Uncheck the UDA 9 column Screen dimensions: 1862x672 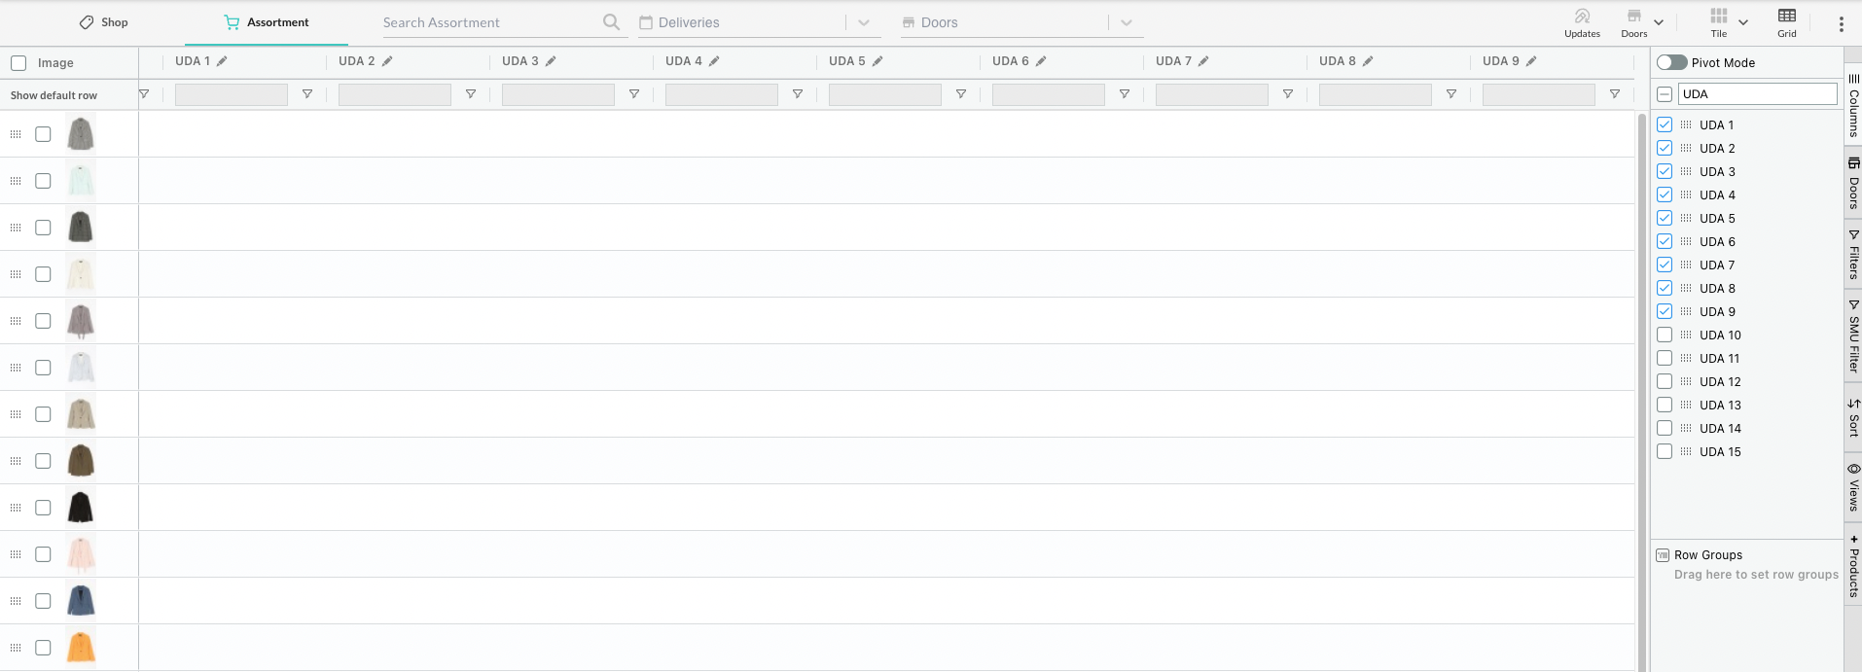point(1665,311)
